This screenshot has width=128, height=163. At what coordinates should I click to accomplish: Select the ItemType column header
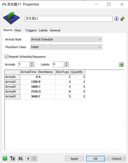coord(63,72)
